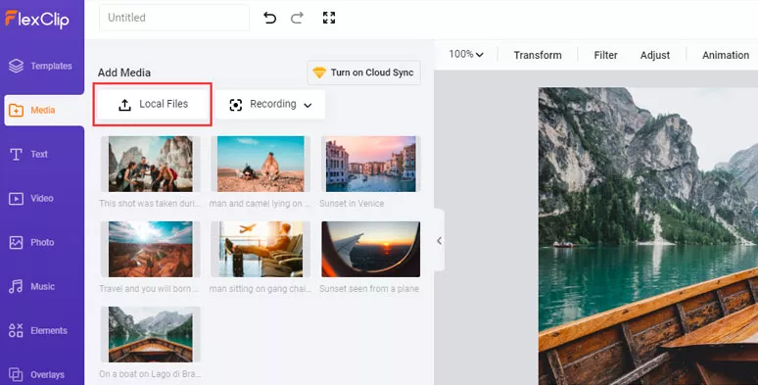The height and width of the screenshot is (385, 758).
Task: Select the man sitting on chairs thumbnail
Action: [x=261, y=249]
